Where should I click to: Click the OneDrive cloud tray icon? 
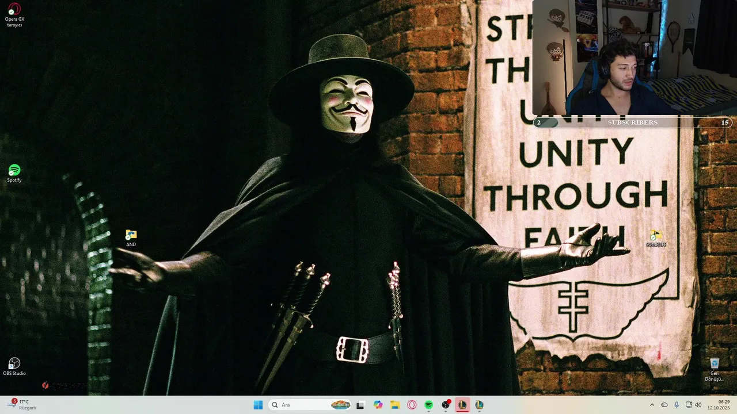(x=664, y=405)
